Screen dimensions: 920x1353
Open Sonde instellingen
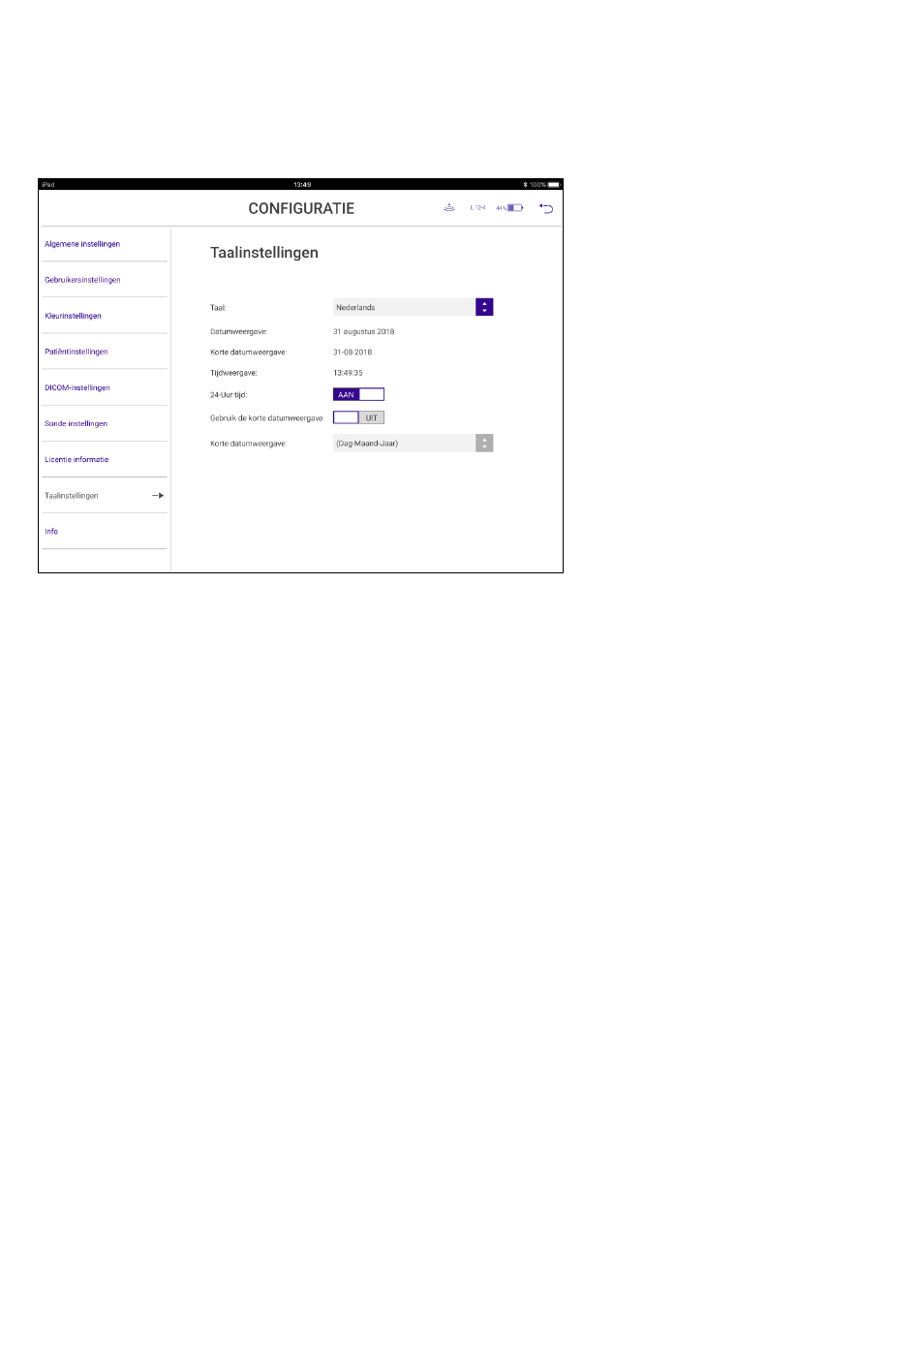point(76,423)
